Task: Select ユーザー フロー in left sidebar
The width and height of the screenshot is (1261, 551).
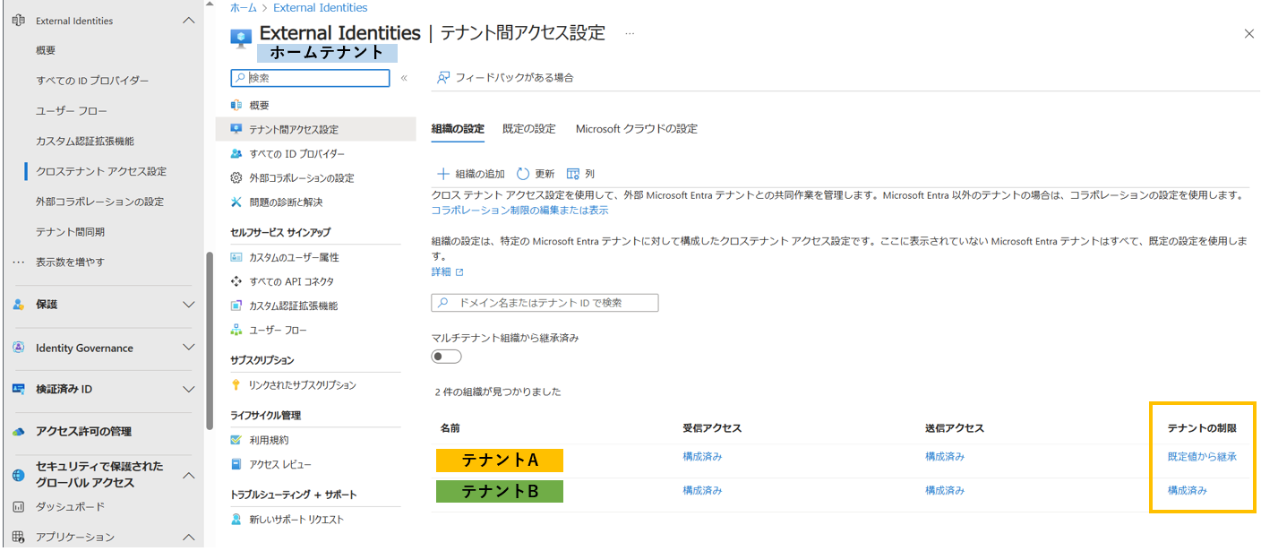Action: point(72,110)
